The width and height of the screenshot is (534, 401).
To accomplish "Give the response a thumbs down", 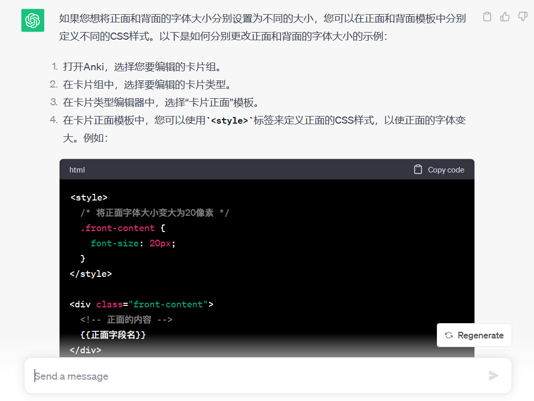I will [x=522, y=17].
